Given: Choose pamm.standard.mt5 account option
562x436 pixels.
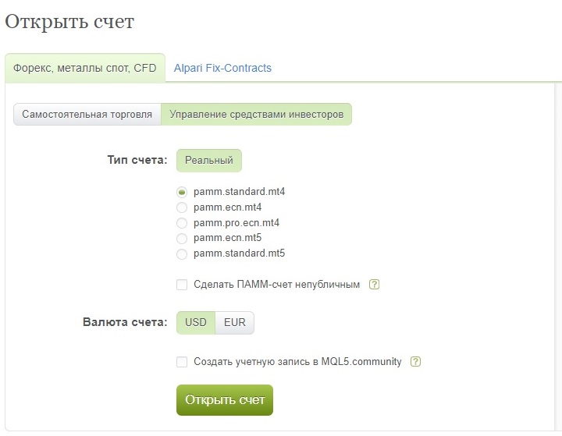Looking at the screenshot, I should (x=182, y=253).
